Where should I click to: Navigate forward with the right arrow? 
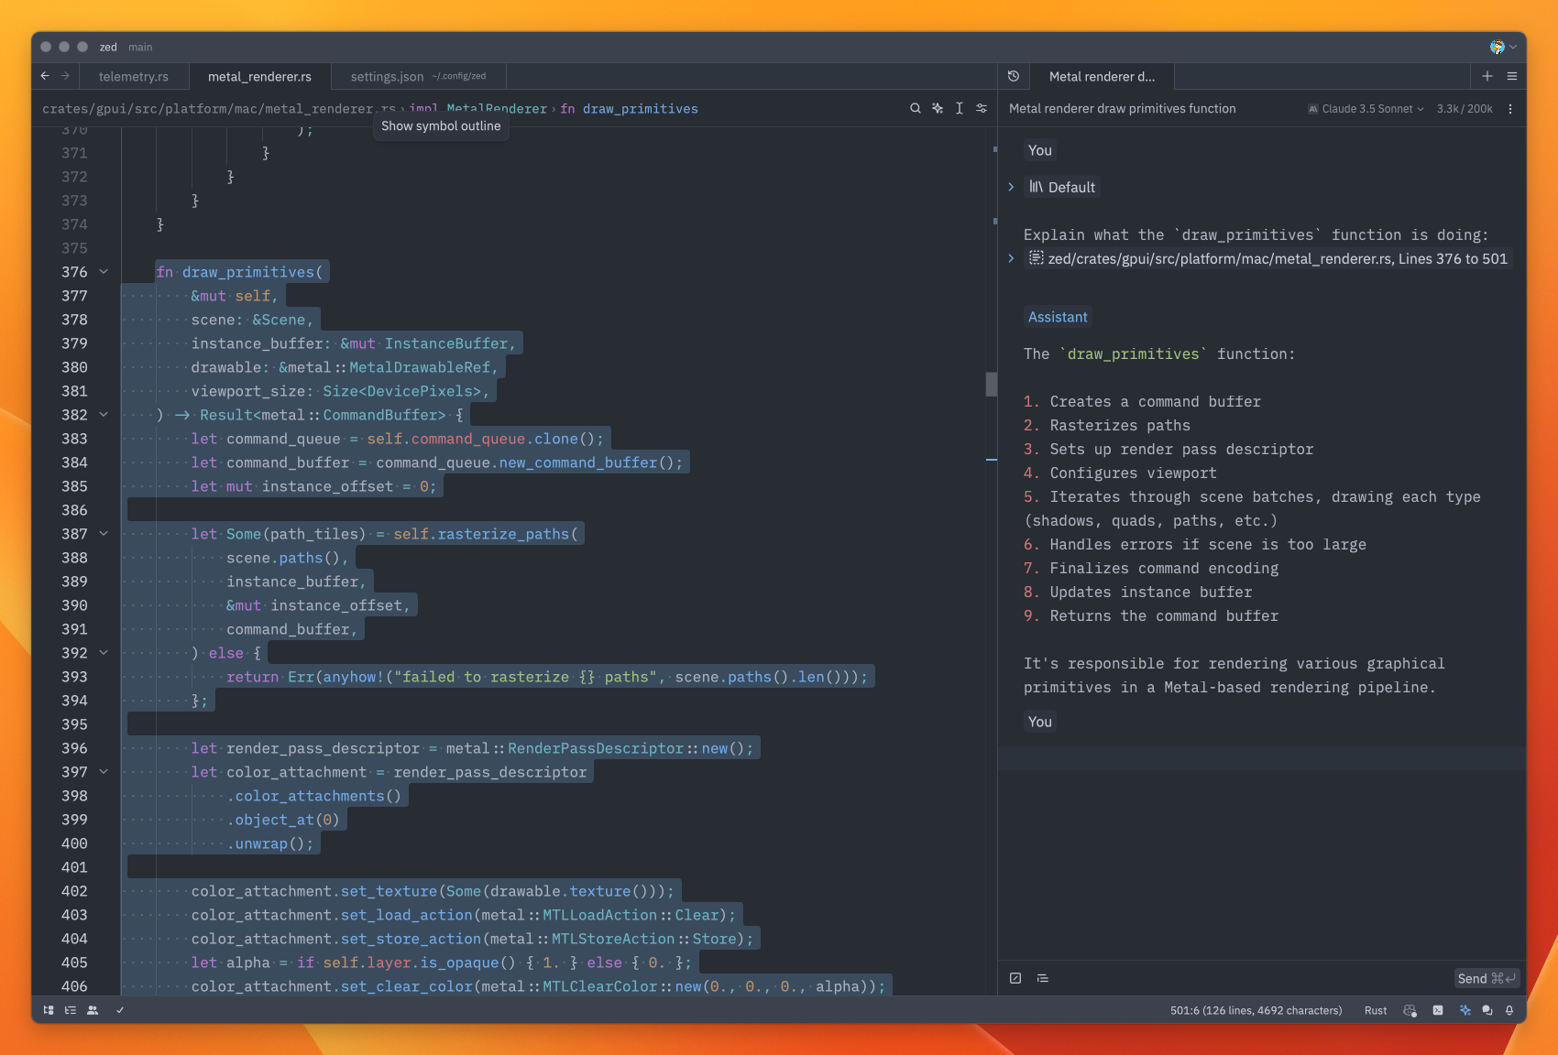pos(65,76)
